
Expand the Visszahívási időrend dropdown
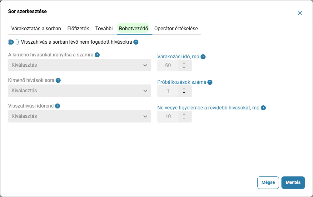(x=80, y=116)
